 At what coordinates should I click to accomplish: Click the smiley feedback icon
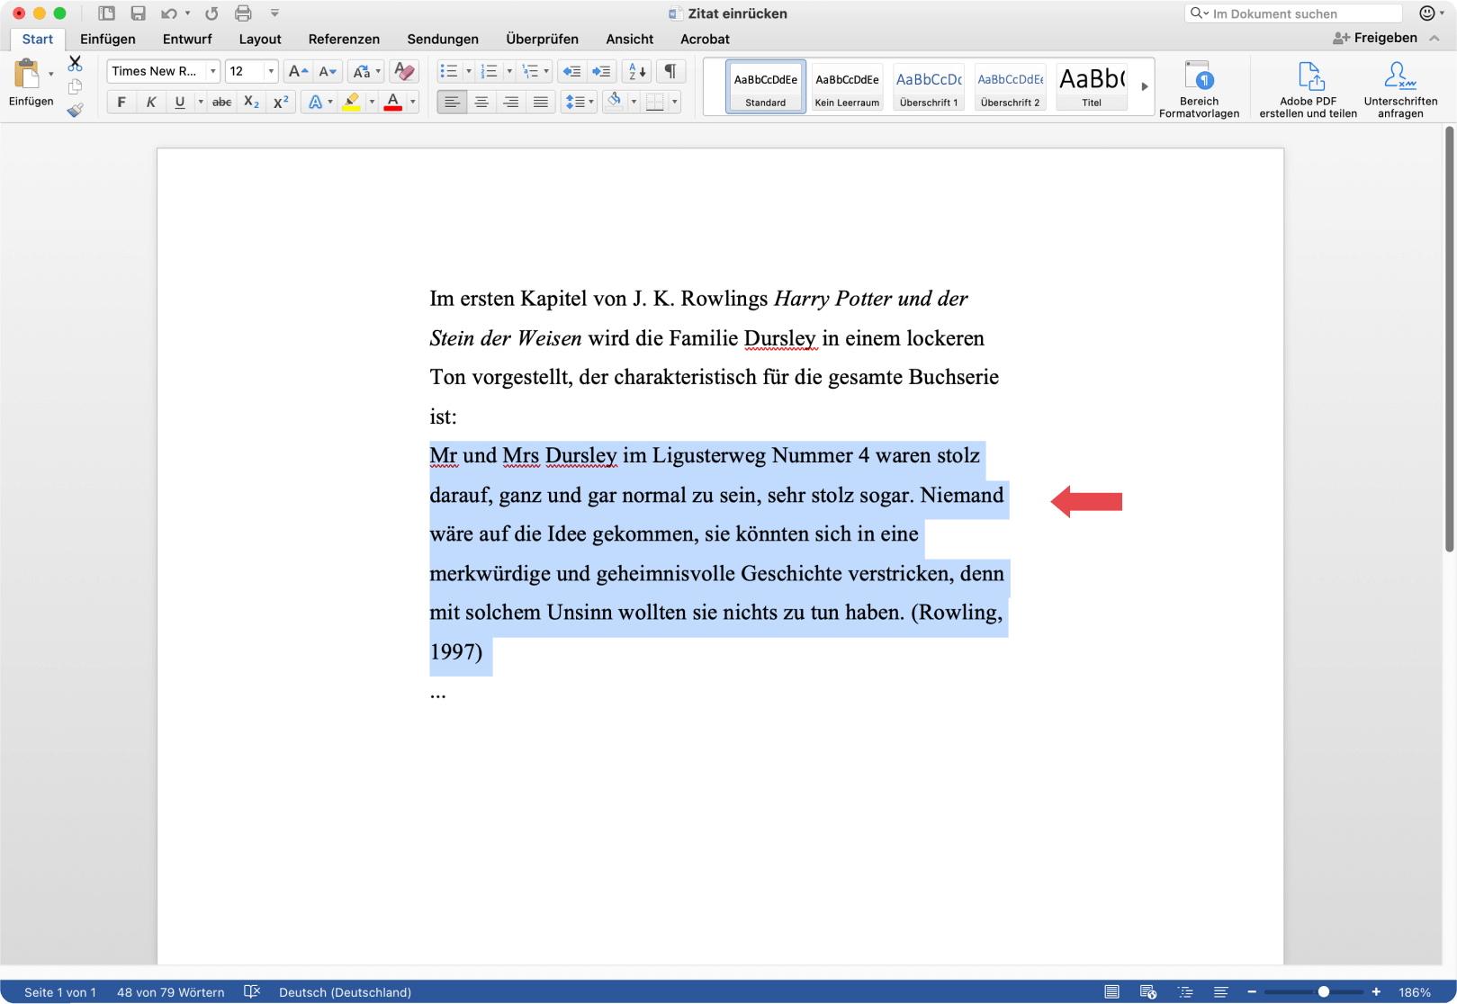1427,13
